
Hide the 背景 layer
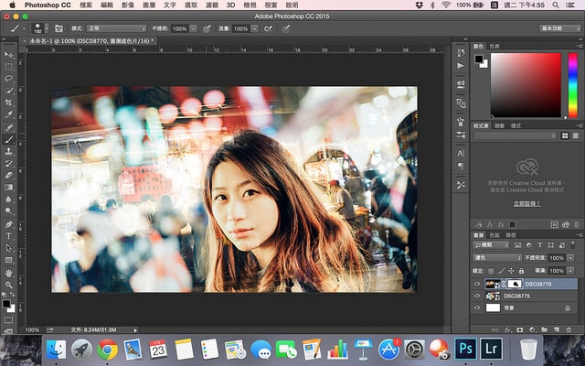tap(476, 309)
